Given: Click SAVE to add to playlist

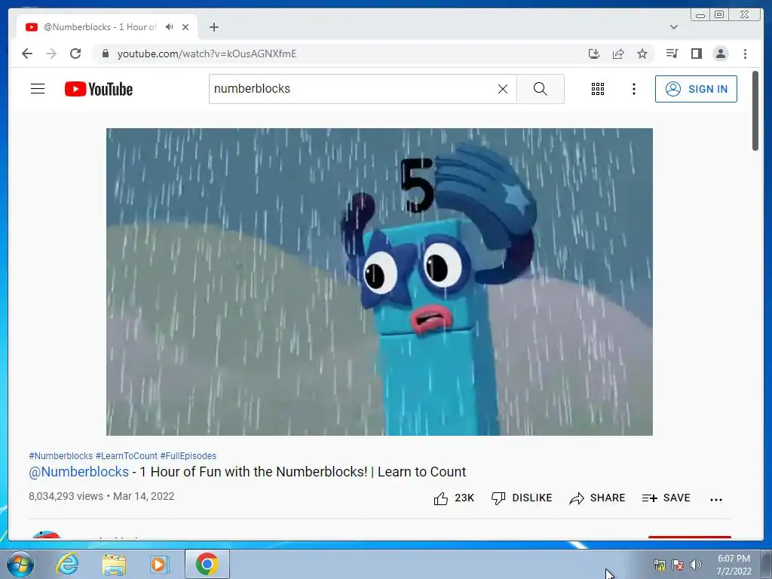Looking at the screenshot, I should coord(666,498).
